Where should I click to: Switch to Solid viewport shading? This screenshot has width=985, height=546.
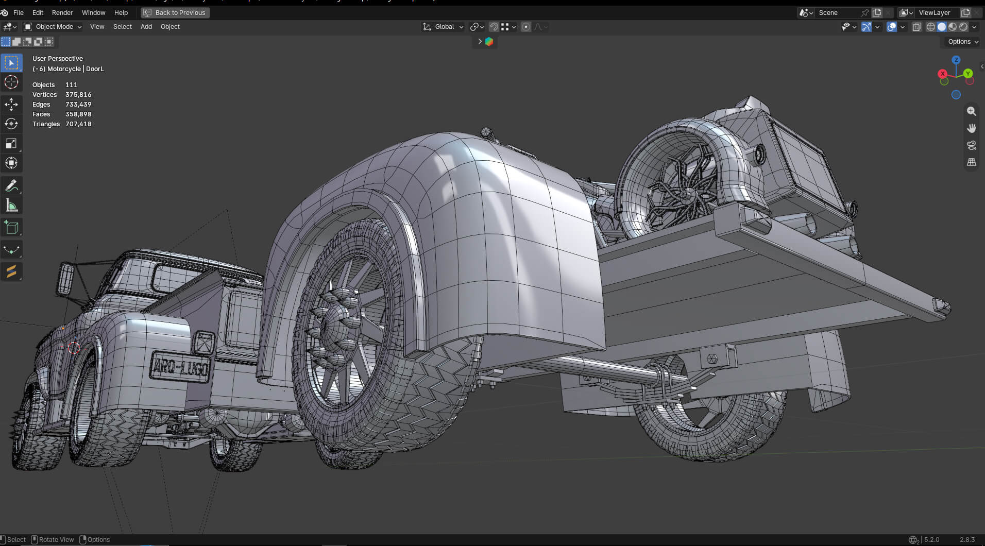(941, 27)
